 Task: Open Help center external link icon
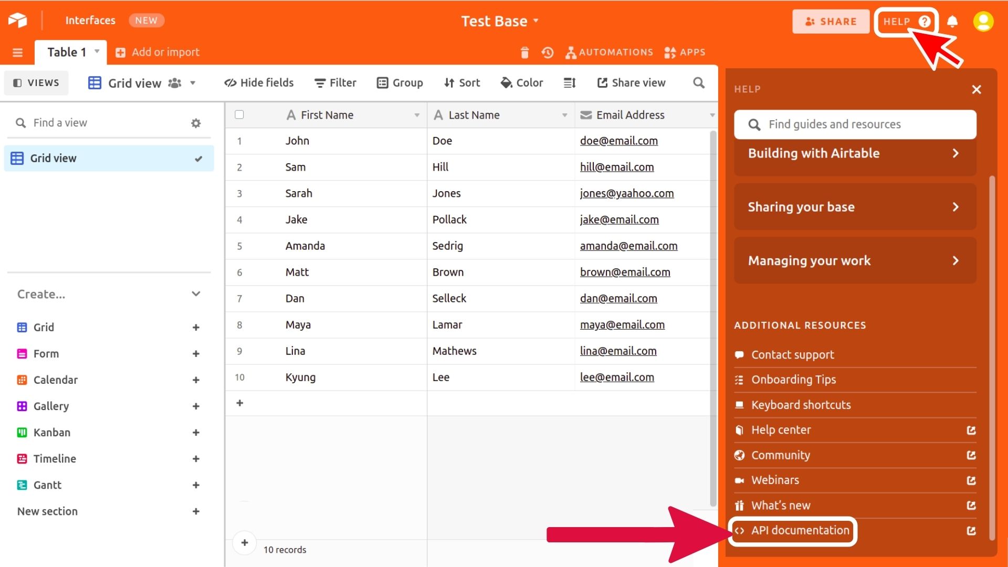click(971, 430)
